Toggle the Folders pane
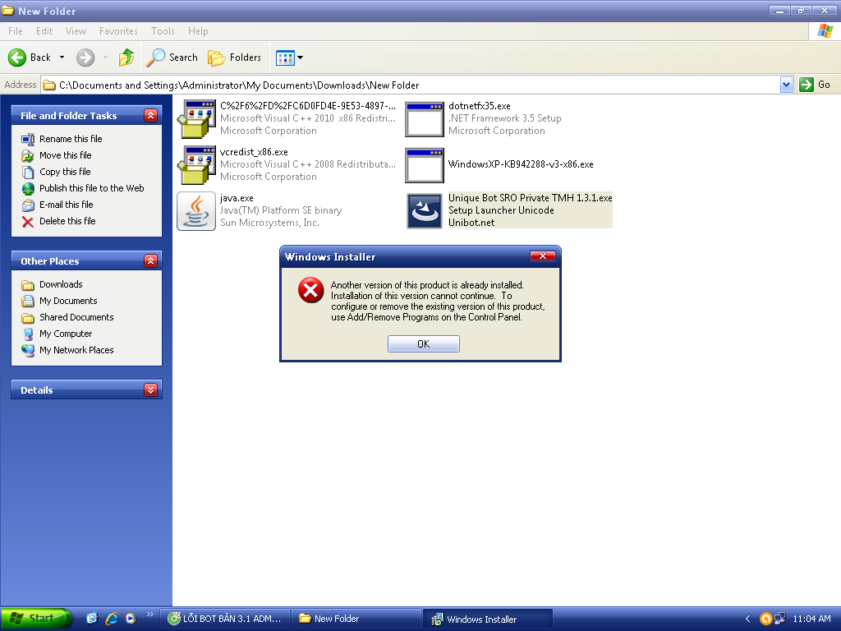This screenshot has height=631, width=841. point(234,58)
